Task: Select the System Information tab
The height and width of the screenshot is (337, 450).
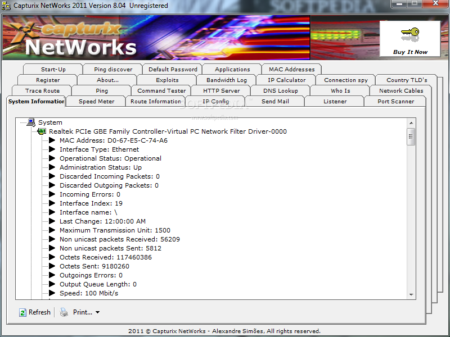Action: 36,102
